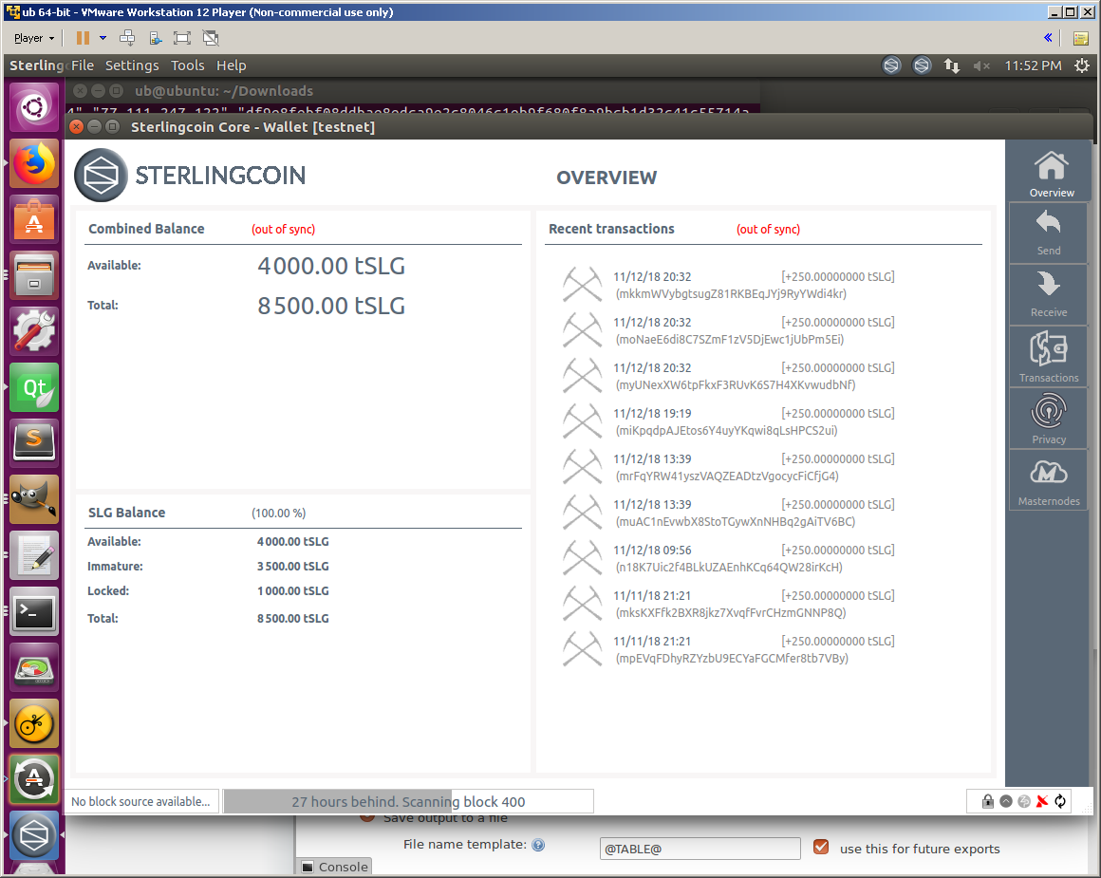The width and height of the screenshot is (1101, 878).
Task: Open VMware notes icon at top right
Action: coord(1081,38)
